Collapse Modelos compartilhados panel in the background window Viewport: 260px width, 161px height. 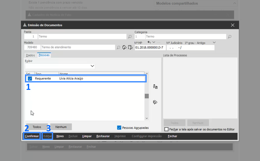coord(235,3)
